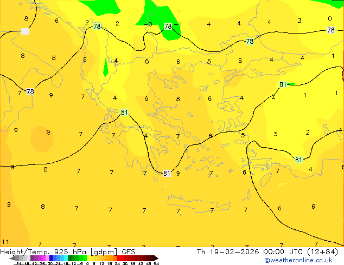This screenshot has width=344, height=265.
Task: Select the forecast date Th 19-02-2026 text
Action: 228,252
